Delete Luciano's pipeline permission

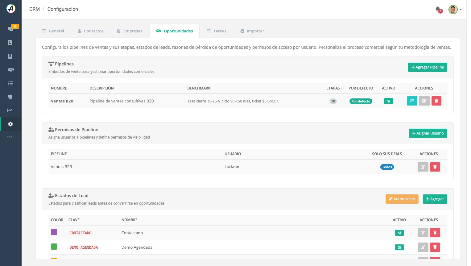coord(435,167)
